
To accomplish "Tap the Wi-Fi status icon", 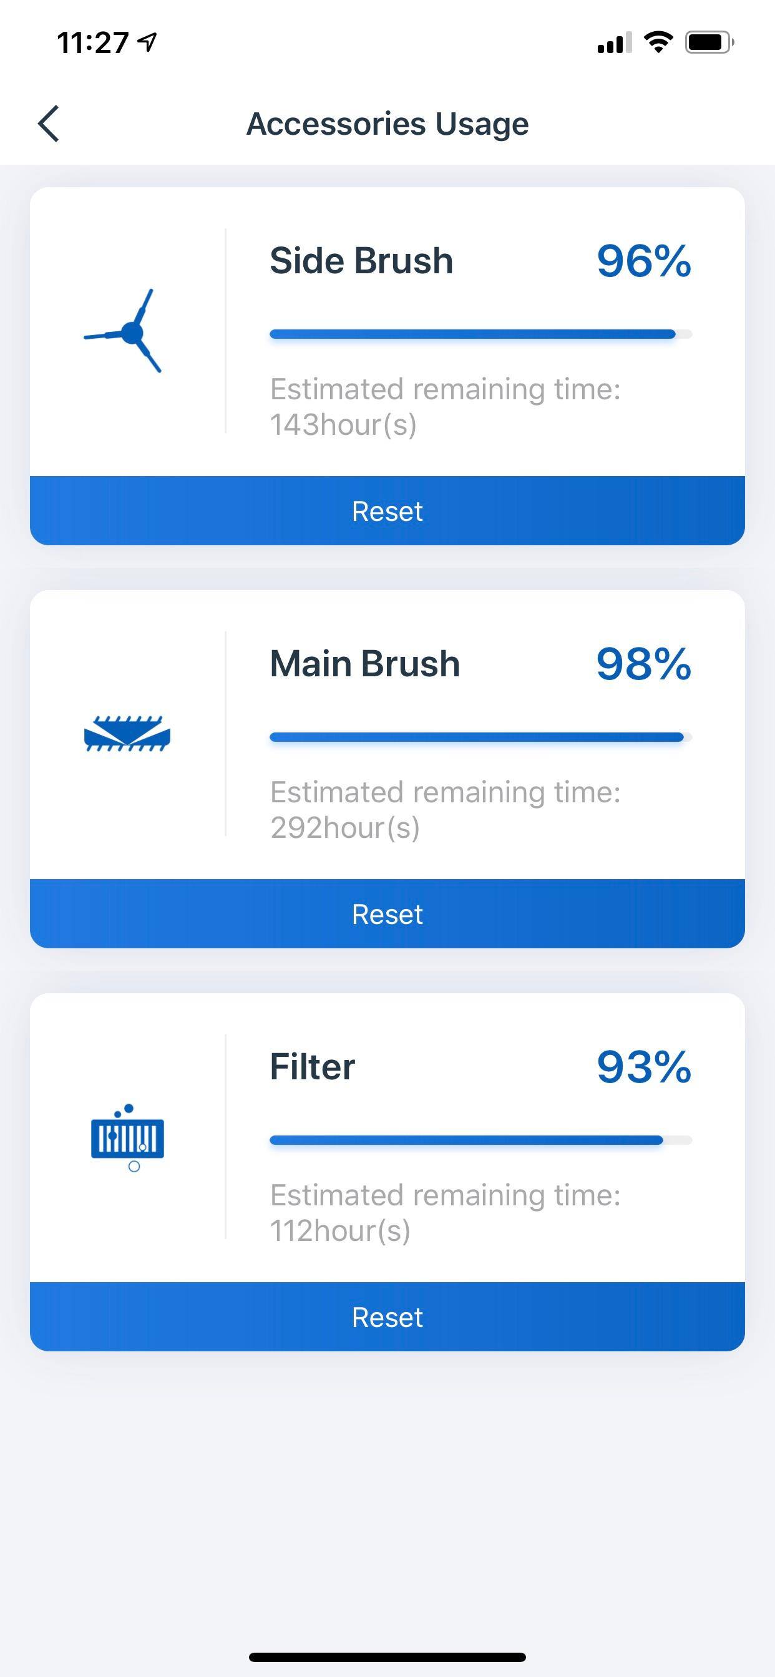I will pos(658,42).
